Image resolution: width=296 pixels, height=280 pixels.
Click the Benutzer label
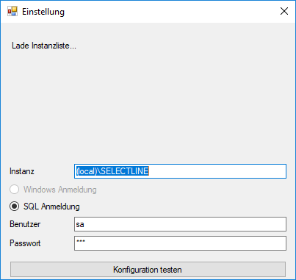click(x=25, y=224)
